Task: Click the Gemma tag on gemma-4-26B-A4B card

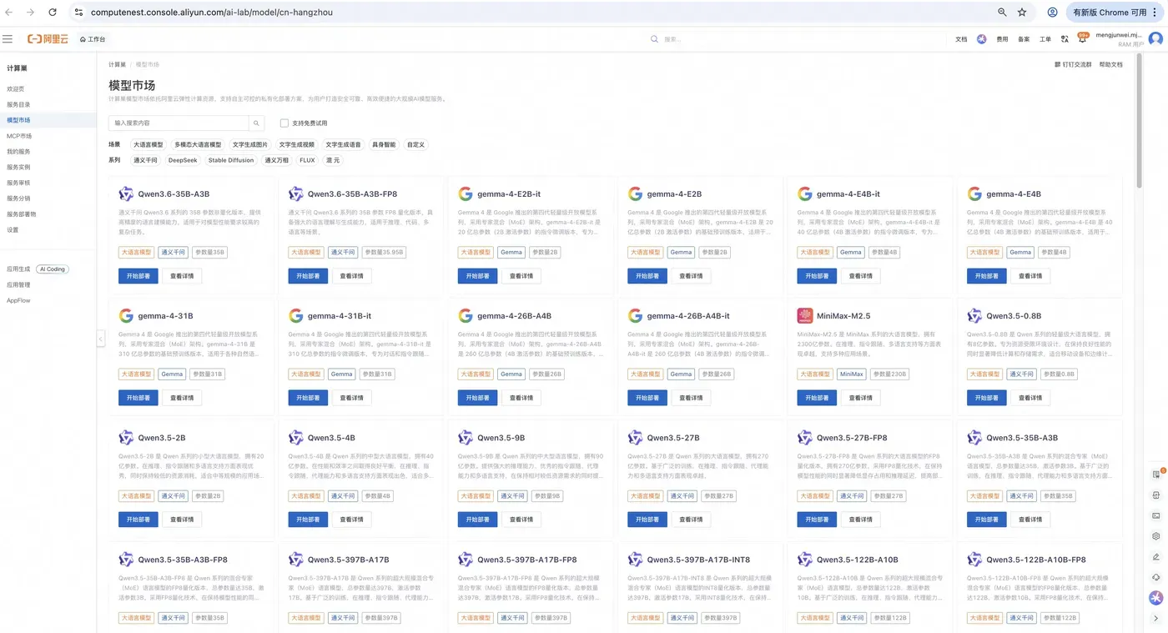Action: (x=511, y=374)
